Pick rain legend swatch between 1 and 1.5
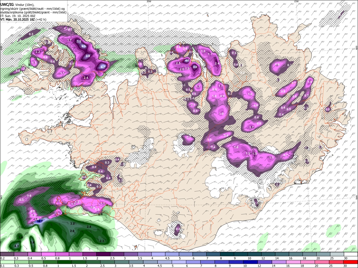The height and width of the screenshot is (268, 358). [64, 262]
